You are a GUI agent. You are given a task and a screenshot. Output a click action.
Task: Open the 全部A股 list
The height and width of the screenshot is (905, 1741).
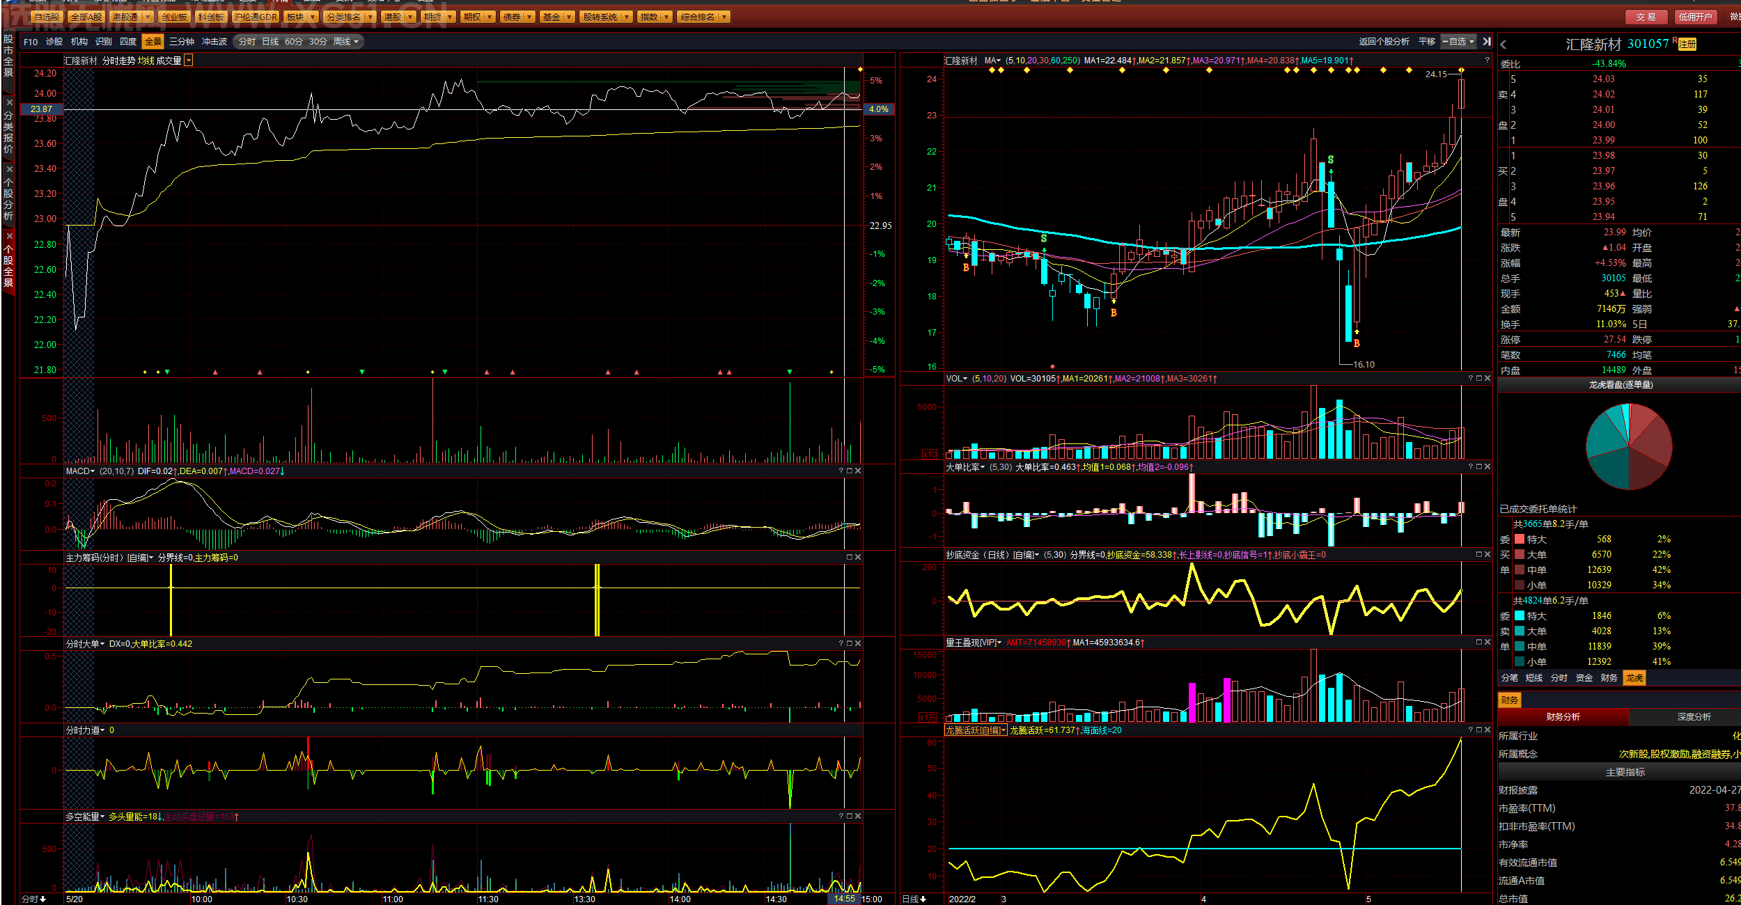click(x=86, y=17)
